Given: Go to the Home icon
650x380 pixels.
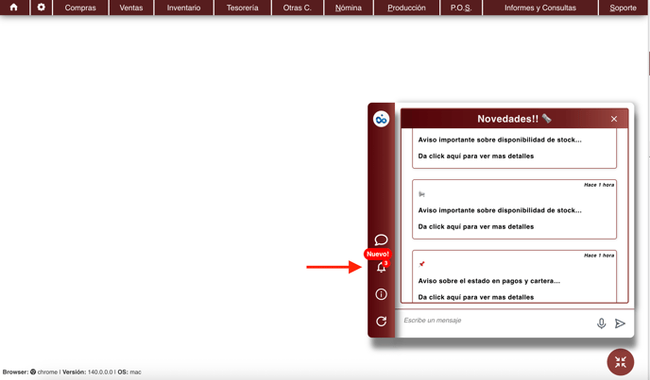Looking at the screenshot, I should point(13,8).
